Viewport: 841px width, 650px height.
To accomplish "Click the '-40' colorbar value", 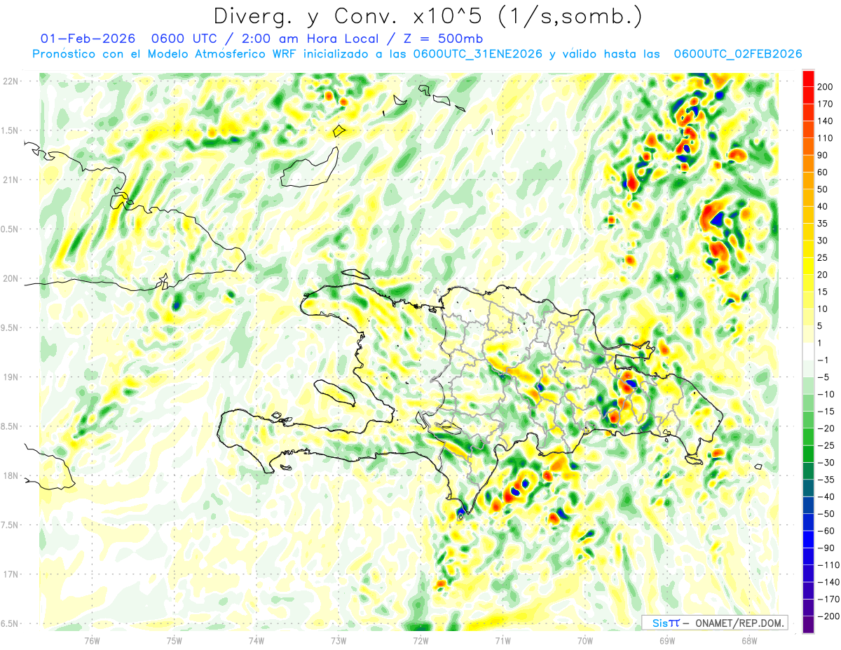I will [x=828, y=497].
